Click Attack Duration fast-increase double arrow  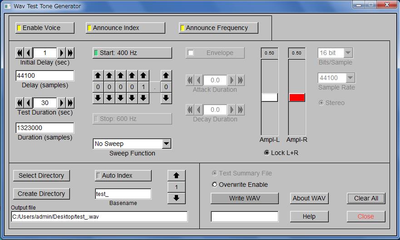240,80
